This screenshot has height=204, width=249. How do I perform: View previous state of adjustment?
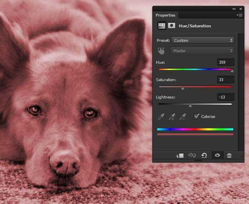(192, 156)
